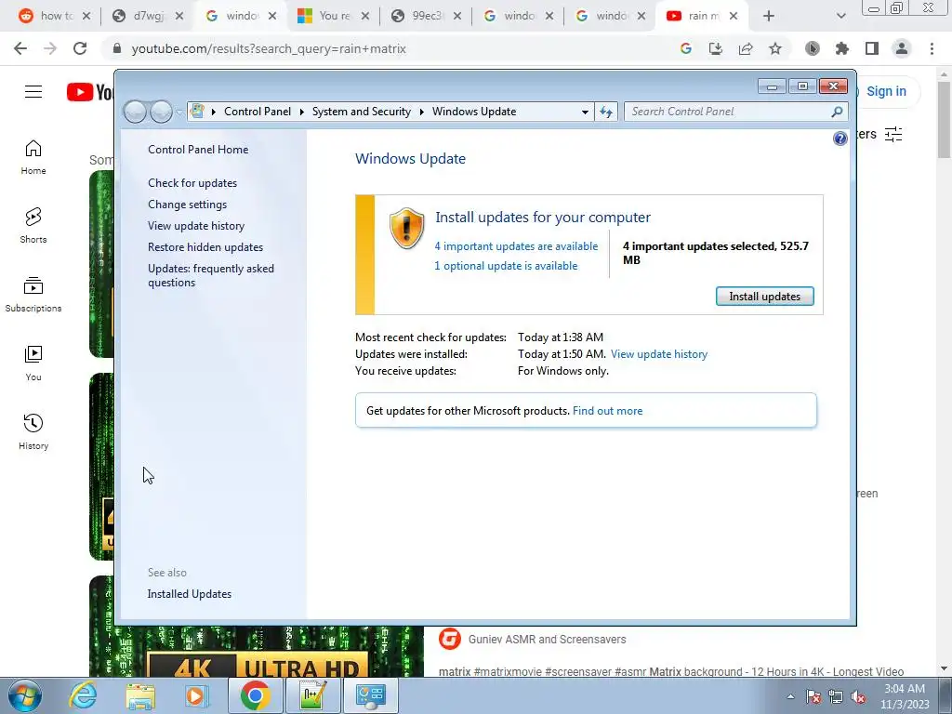The image size is (952, 714).
Task: Switch to the 'how to' Reddit tab
Action: pos(53,17)
